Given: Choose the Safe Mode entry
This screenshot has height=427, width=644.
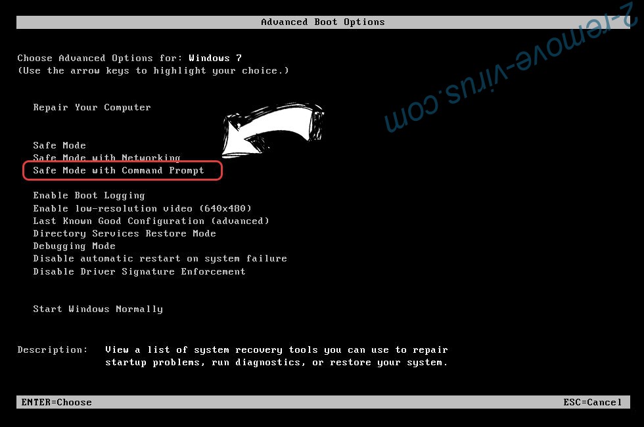Looking at the screenshot, I should click(60, 145).
